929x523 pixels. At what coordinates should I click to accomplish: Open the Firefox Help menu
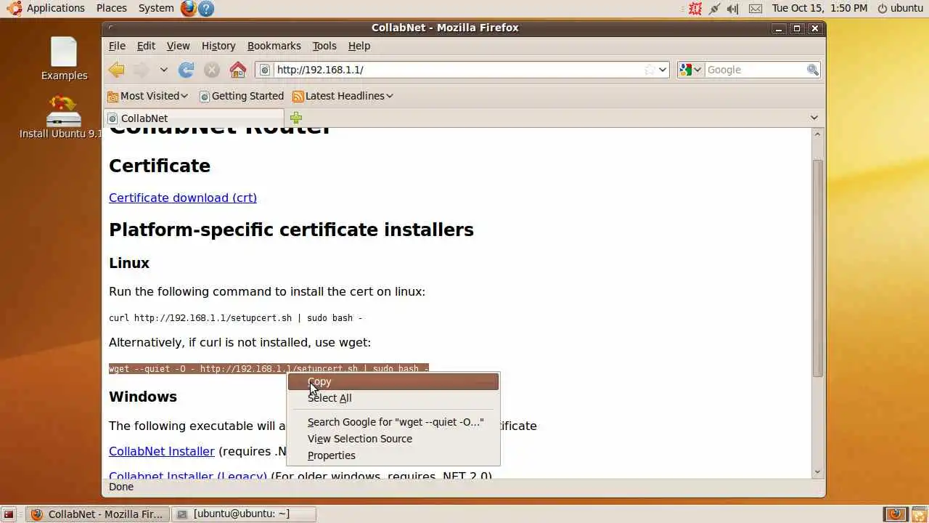[359, 46]
